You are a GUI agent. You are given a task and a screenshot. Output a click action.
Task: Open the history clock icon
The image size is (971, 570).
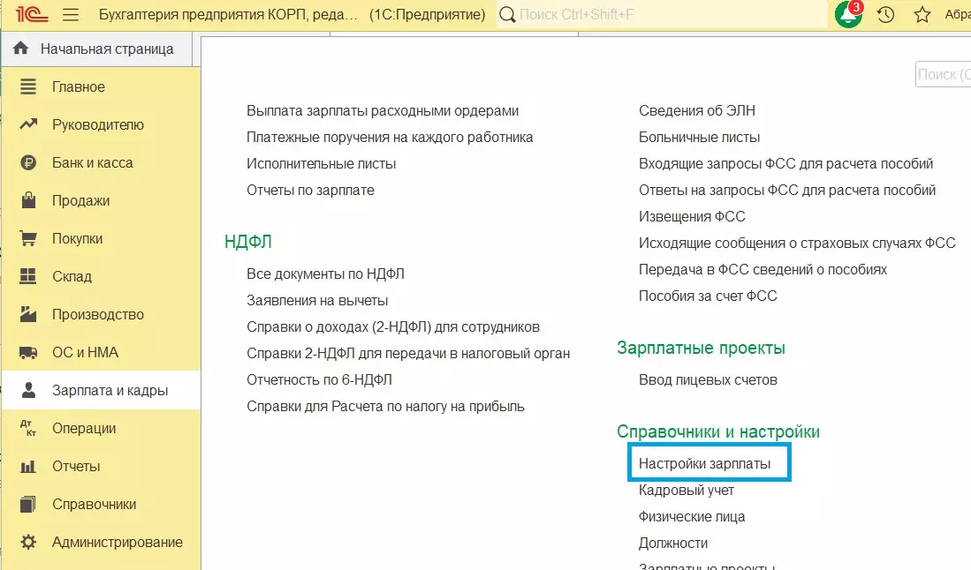point(885,14)
